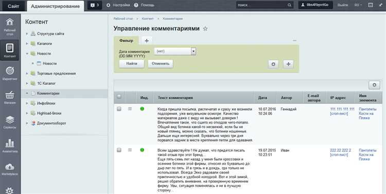386x194 pixels.
Task: Open row menu icon for Иван comment
Action: pyautogui.click(x=130, y=150)
